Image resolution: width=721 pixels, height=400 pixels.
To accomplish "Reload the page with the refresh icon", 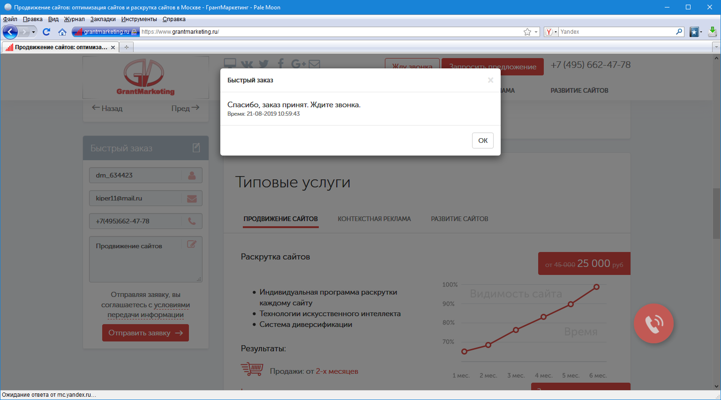I will 46,32.
